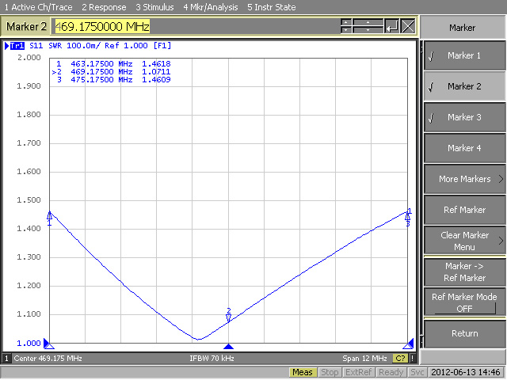Viewport: 507px width, 380px height.
Task: Click the marker frequency input field
Action: [x=194, y=26]
